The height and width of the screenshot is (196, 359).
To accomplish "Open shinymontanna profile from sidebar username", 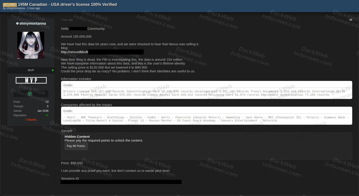I will tap(33, 23).
